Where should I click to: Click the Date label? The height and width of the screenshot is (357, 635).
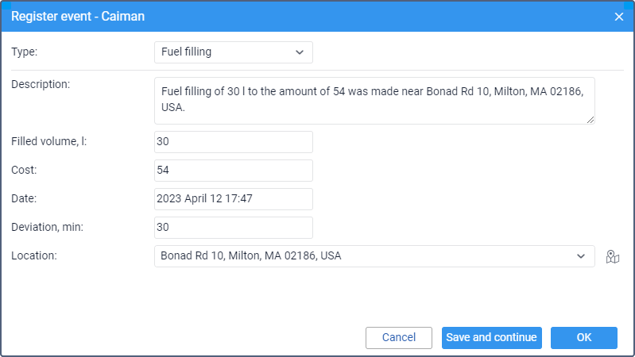[x=24, y=198]
